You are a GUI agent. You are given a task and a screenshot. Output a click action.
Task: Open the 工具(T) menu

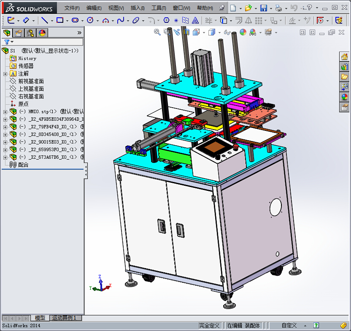[x=159, y=8]
